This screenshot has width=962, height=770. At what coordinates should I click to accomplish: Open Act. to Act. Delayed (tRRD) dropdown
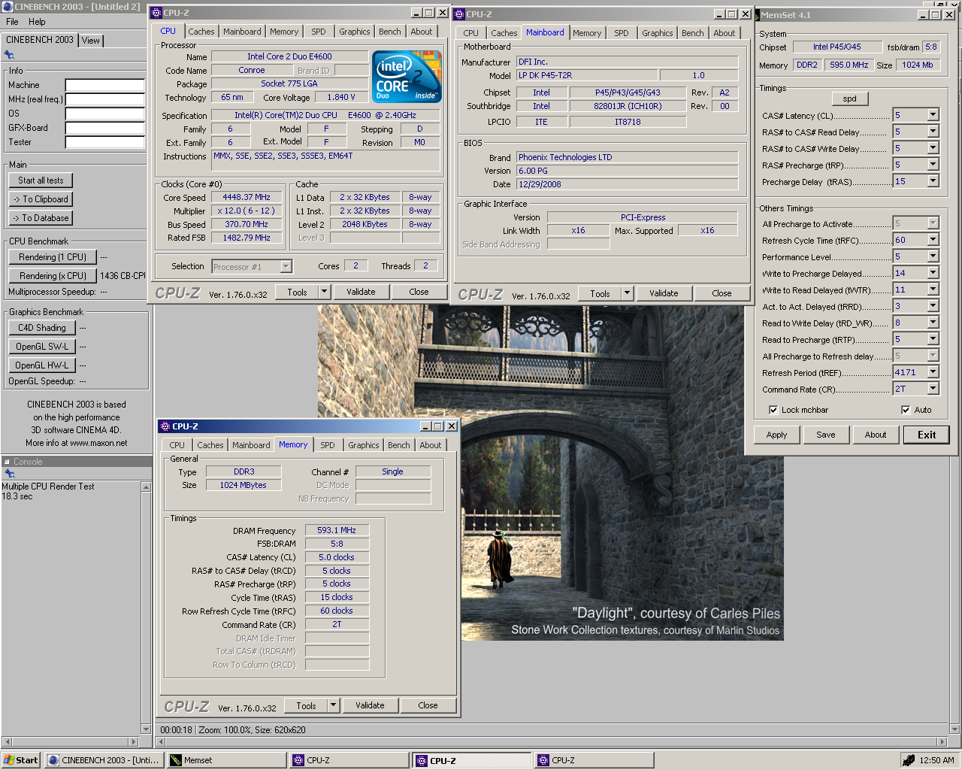(933, 306)
